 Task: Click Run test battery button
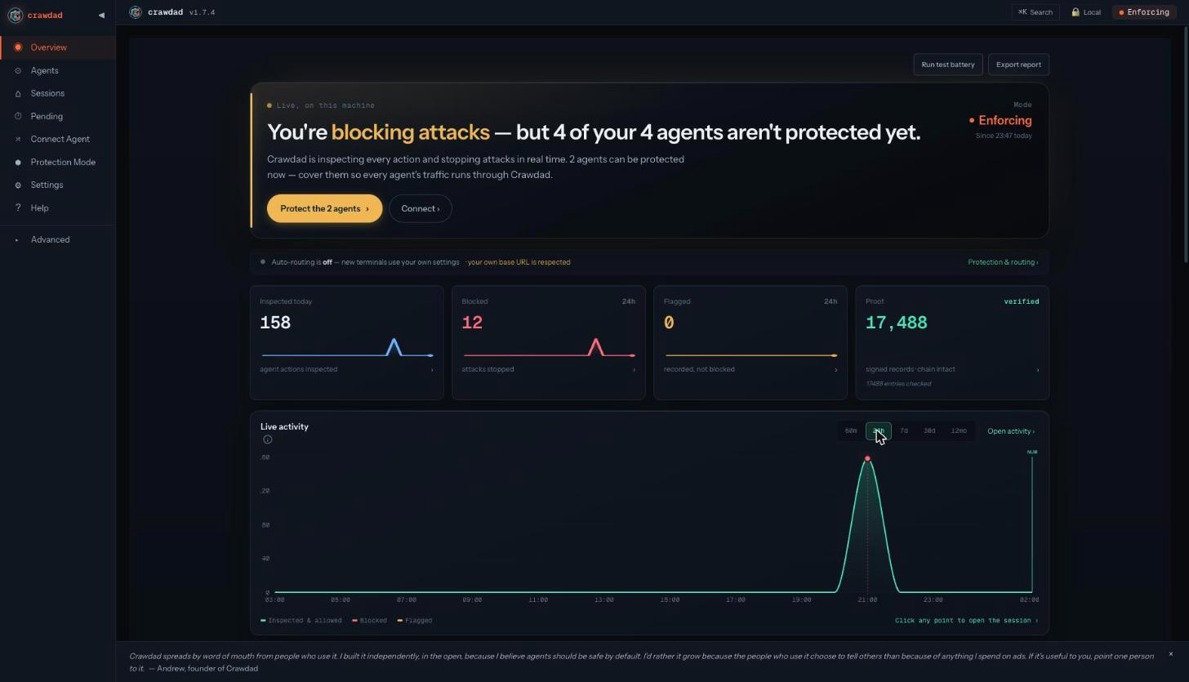947,65
